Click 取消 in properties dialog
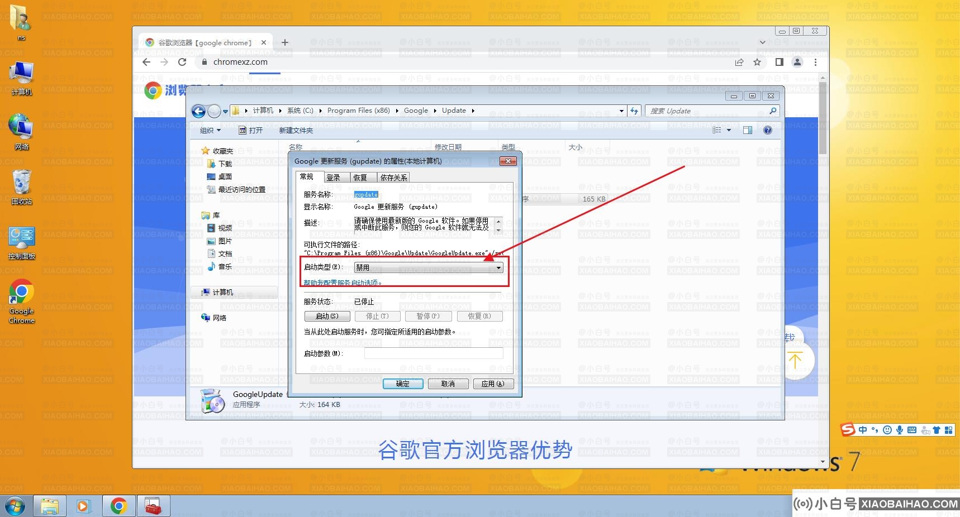960x517 pixels. point(448,384)
